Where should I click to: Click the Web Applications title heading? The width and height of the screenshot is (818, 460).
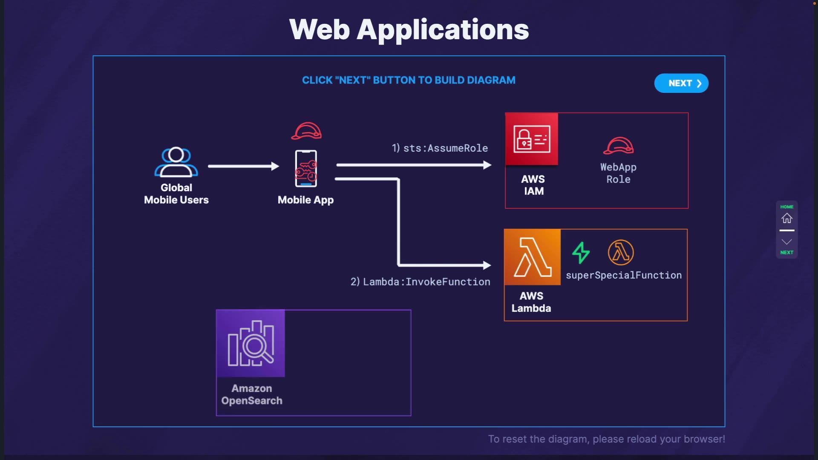[409, 30]
